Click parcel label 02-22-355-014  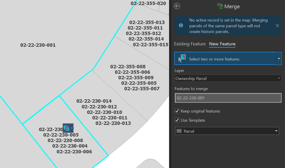tap(146, 39)
